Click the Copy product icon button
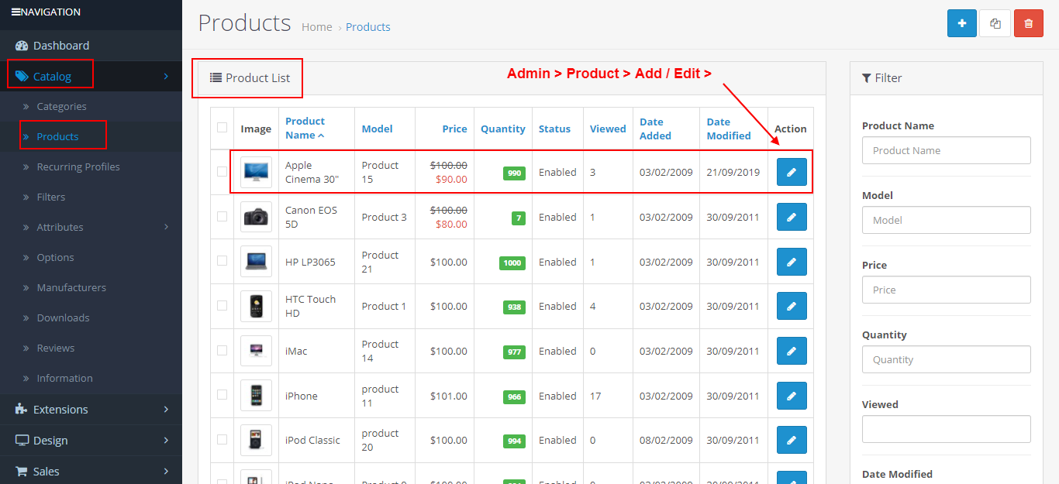 pyautogui.click(x=995, y=23)
